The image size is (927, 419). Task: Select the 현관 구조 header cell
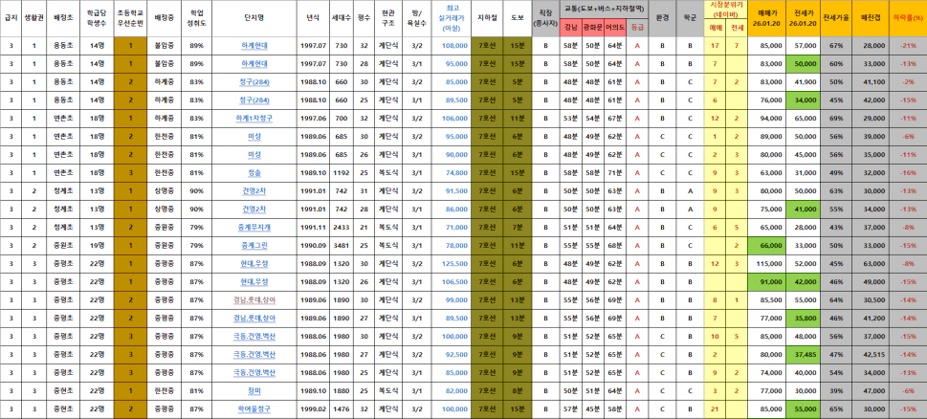(387, 18)
